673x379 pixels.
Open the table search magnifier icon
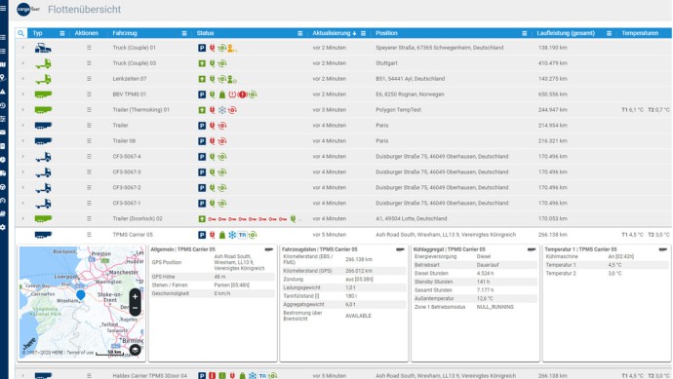20,33
